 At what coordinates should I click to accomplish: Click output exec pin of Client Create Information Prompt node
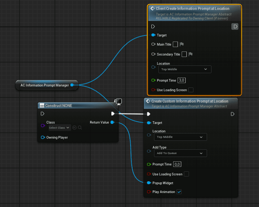pyautogui.click(x=235, y=26)
